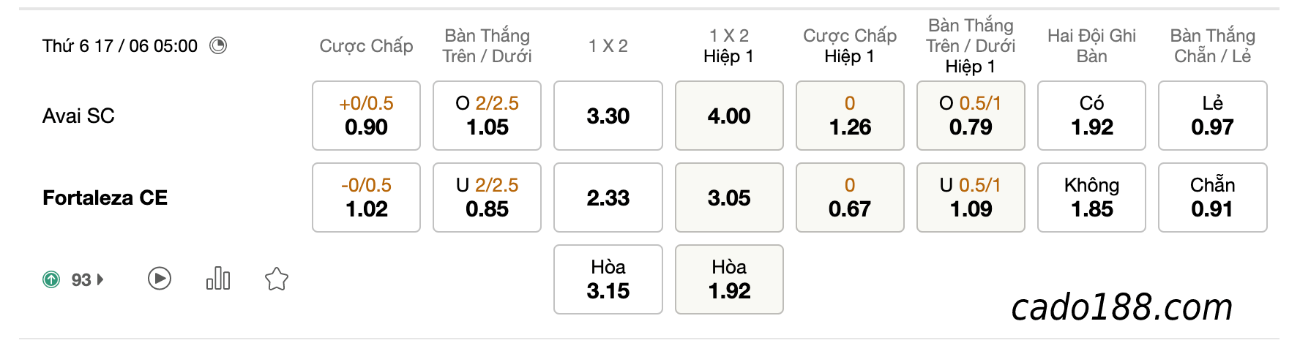Pick Over 2/2.5 odds 1.05
Viewport: 1300px width, 354px height.
487,116
